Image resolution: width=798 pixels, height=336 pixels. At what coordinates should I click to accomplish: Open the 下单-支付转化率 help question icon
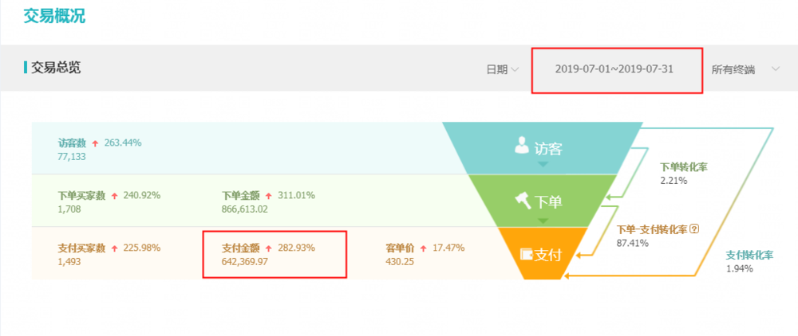(695, 229)
